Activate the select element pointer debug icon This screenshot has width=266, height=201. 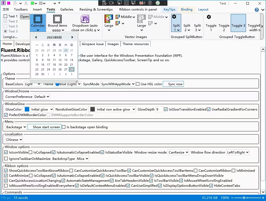[119, 3]
